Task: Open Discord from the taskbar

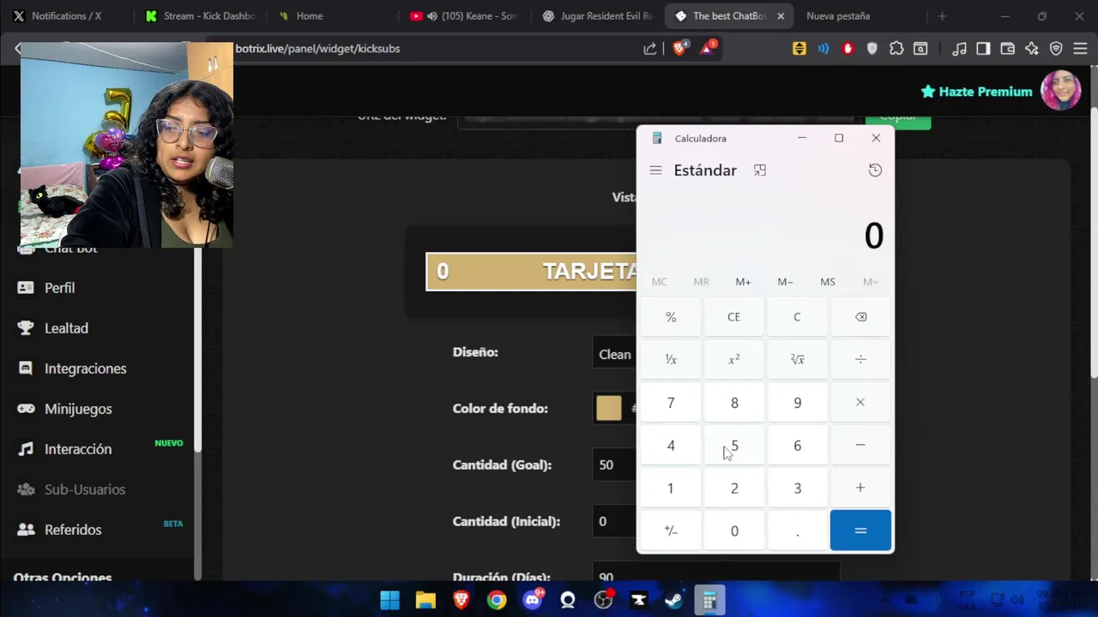Action: coord(533,600)
